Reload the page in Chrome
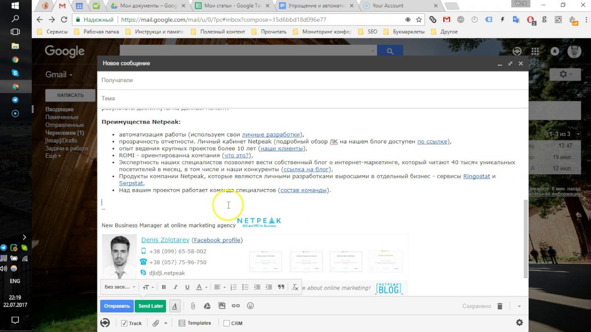The image size is (591, 332). pyautogui.click(x=64, y=20)
